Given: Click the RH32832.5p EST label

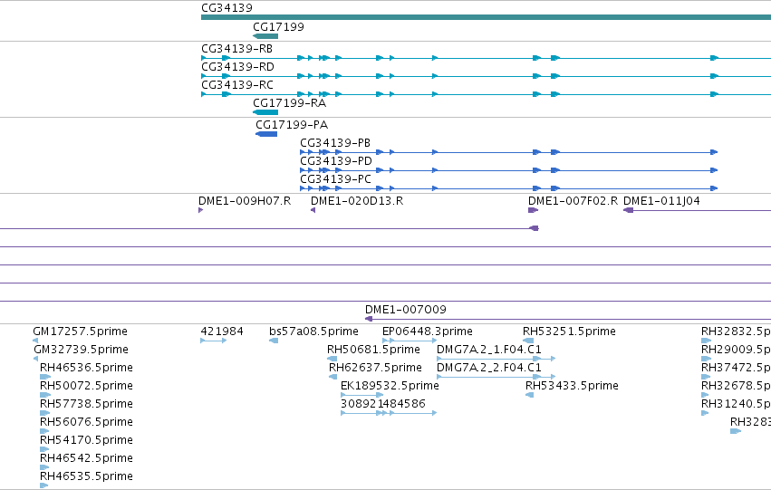Looking at the screenshot, I should tap(736, 331).
